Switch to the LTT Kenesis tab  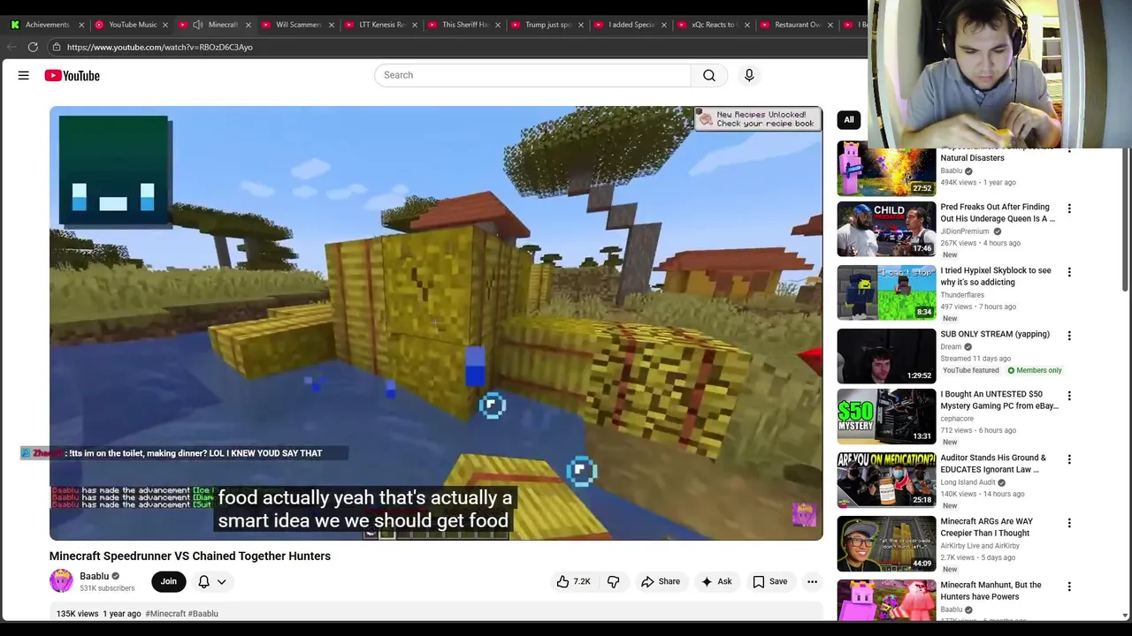point(381,25)
